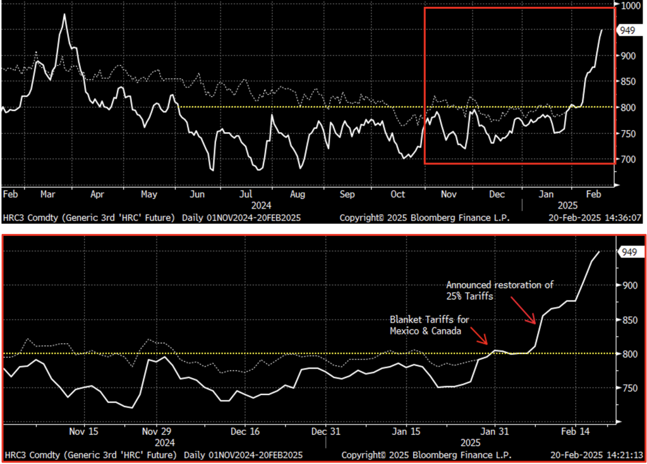Click the Bloomberg Finance copyright text under top chart
Viewport: 647px width, 464px height.
coord(424,218)
